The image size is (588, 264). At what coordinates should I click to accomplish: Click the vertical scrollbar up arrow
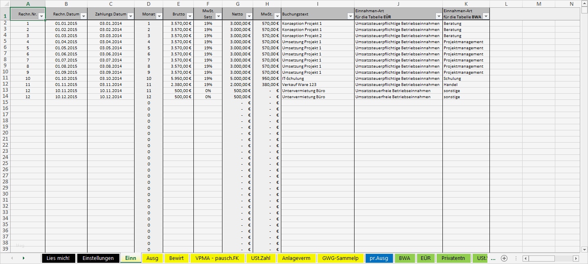[584, 4]
